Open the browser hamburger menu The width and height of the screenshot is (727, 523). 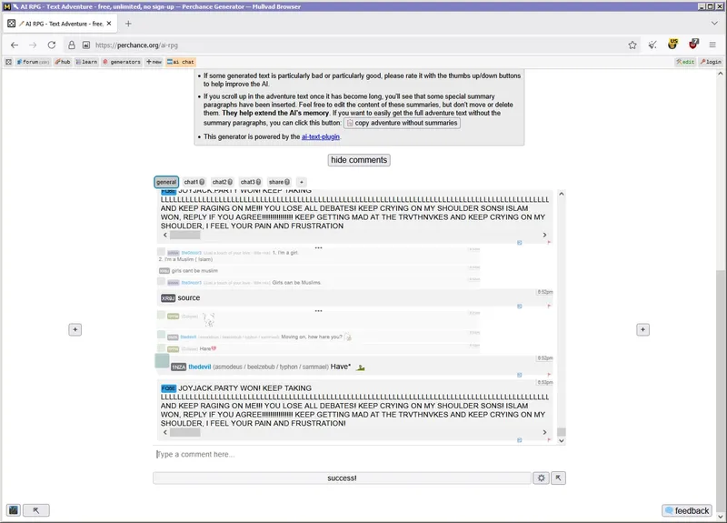(x=713, y=45)
